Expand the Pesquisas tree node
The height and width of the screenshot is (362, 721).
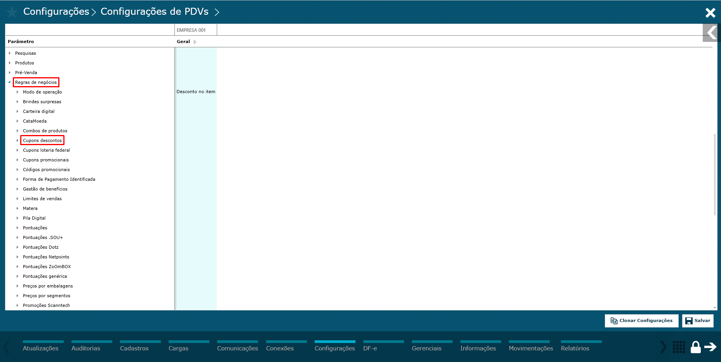click(x=10, y=53)
